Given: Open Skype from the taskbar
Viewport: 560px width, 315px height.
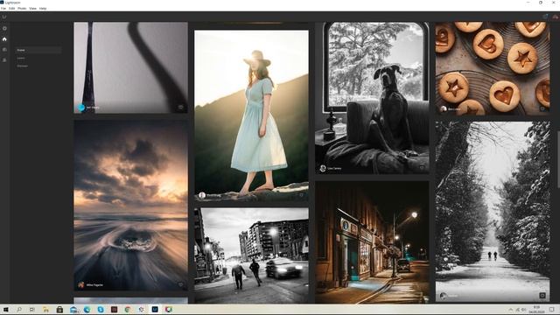Looking at the screenshot, I should (101, 310).
